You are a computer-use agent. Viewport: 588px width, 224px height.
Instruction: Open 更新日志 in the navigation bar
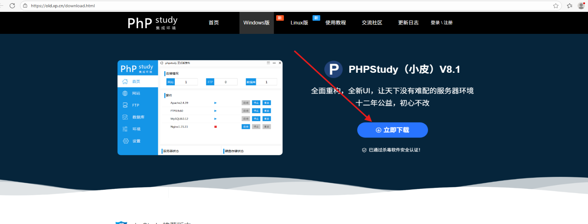tap(408, 23)
